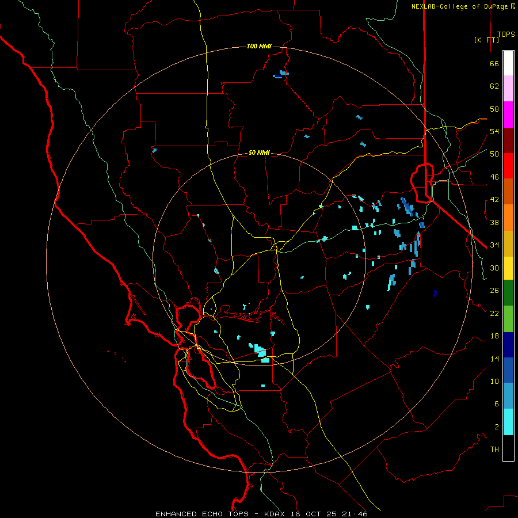The width and height of the screenshot is (518, 518).
Task: Click the dark orange legend swatch
Action: click(508, 191)
